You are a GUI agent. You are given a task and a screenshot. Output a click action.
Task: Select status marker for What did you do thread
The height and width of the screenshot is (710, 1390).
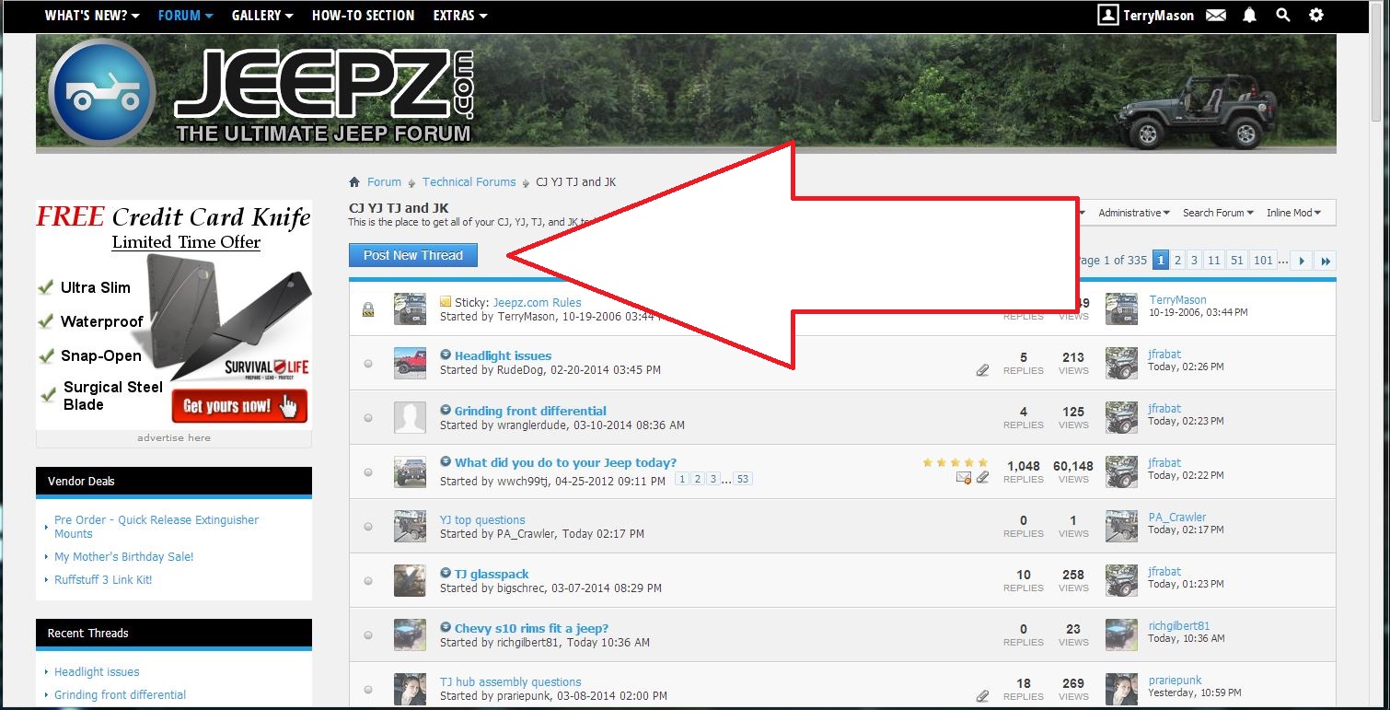pyautogui.click(x=369, y=472)
